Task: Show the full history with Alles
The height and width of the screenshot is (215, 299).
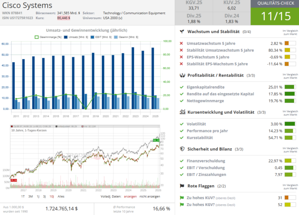Action: coord(61,197)
